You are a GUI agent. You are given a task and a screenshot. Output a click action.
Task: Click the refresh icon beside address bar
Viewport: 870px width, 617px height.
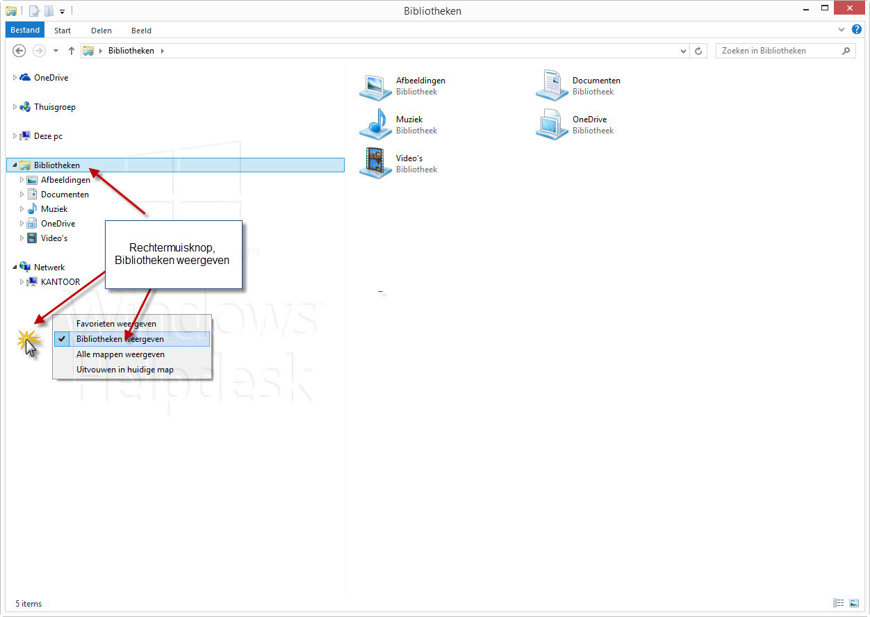(699, 51)
